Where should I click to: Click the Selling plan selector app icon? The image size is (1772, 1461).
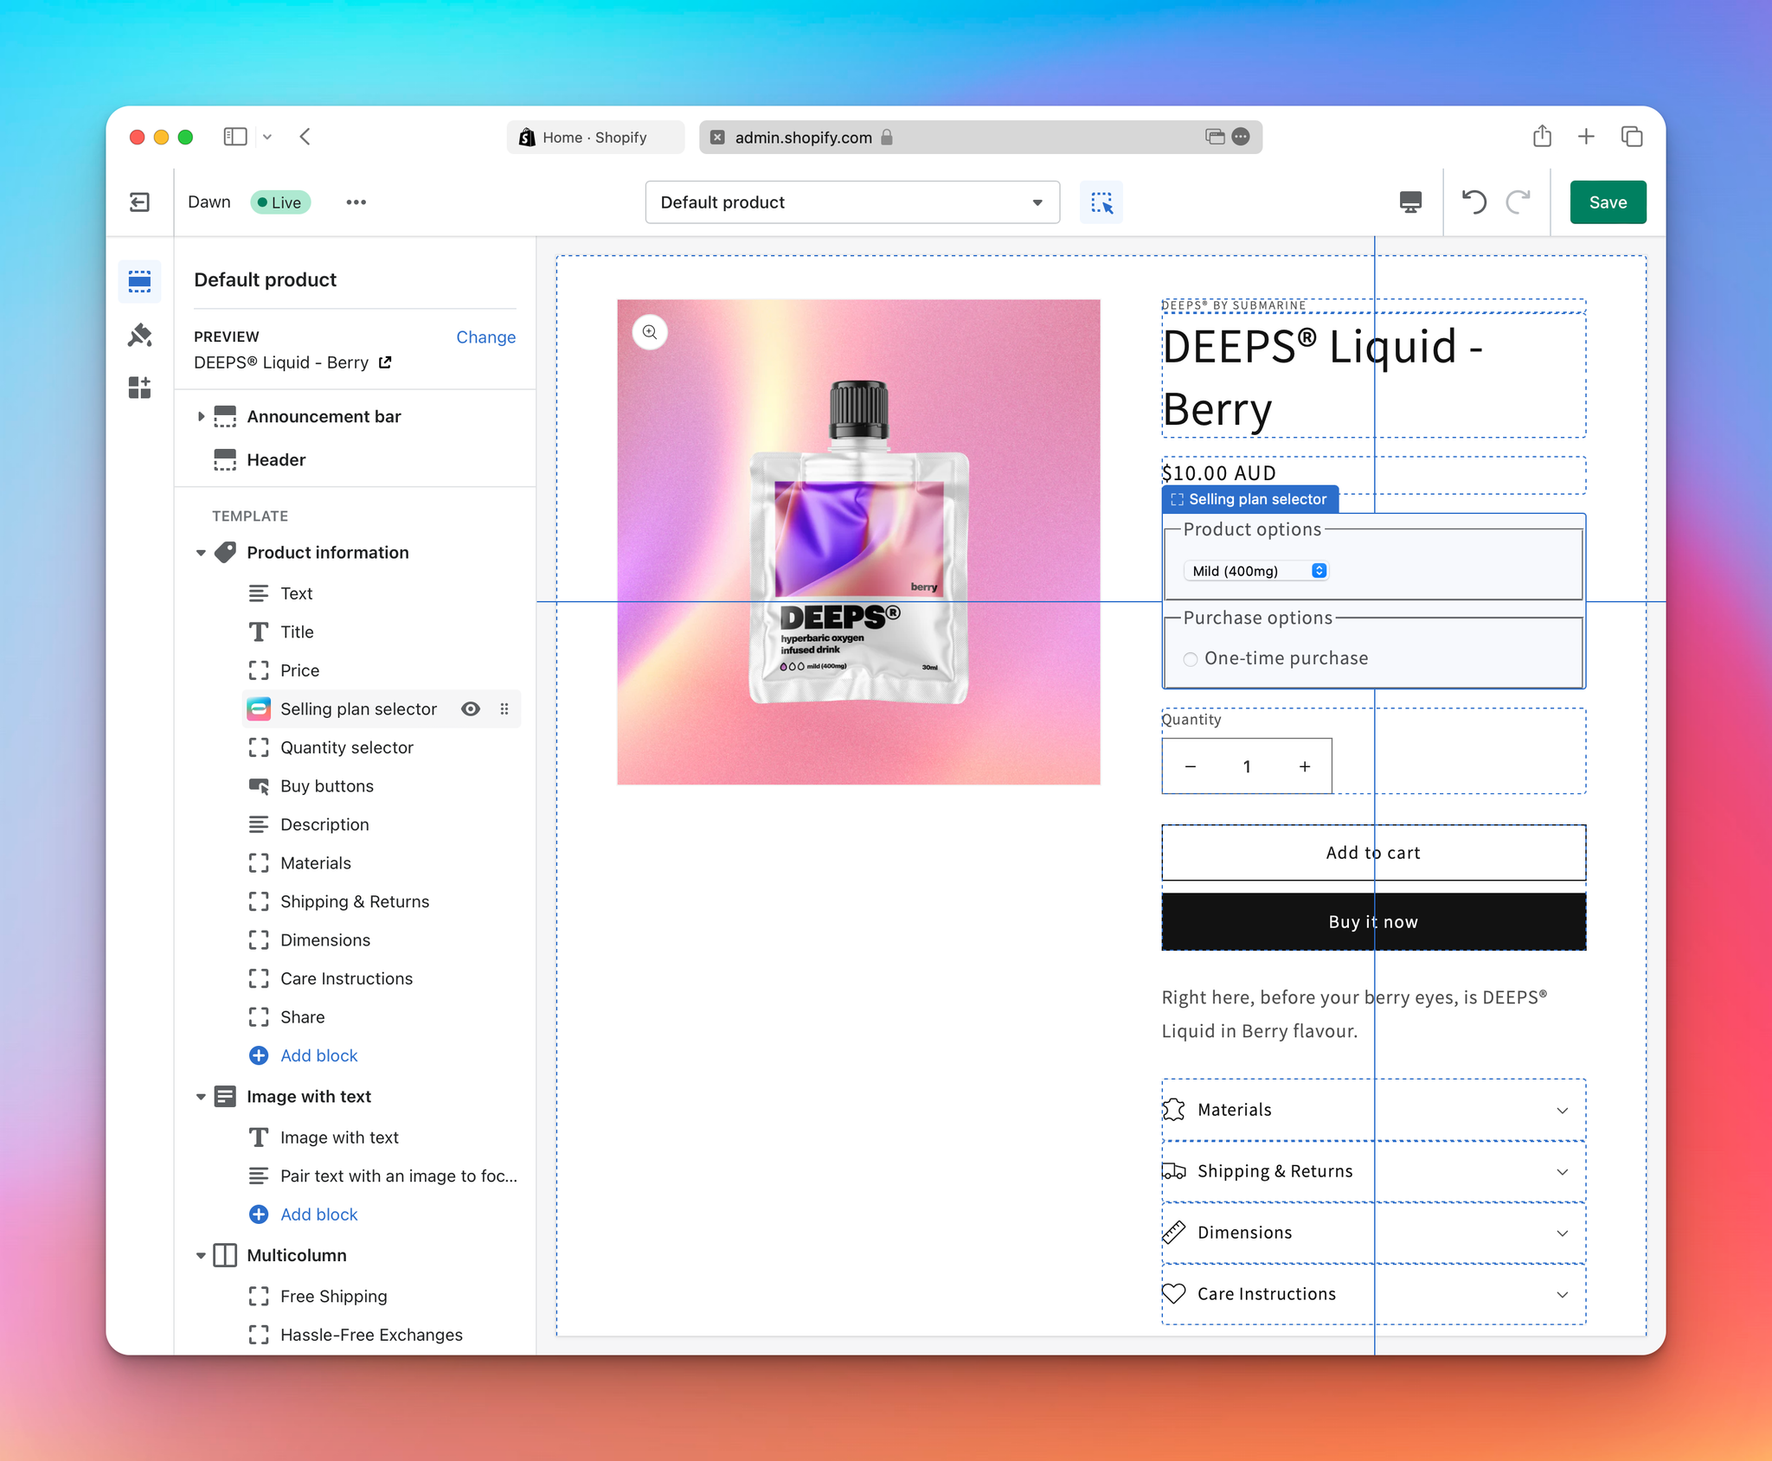[259, 709]
